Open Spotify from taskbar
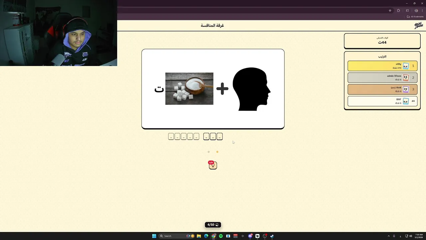426x240 pixels. (221, 236)
